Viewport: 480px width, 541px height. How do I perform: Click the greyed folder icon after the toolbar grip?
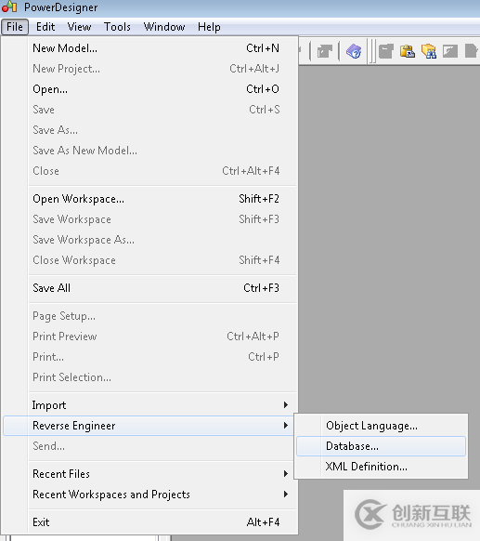386,51
